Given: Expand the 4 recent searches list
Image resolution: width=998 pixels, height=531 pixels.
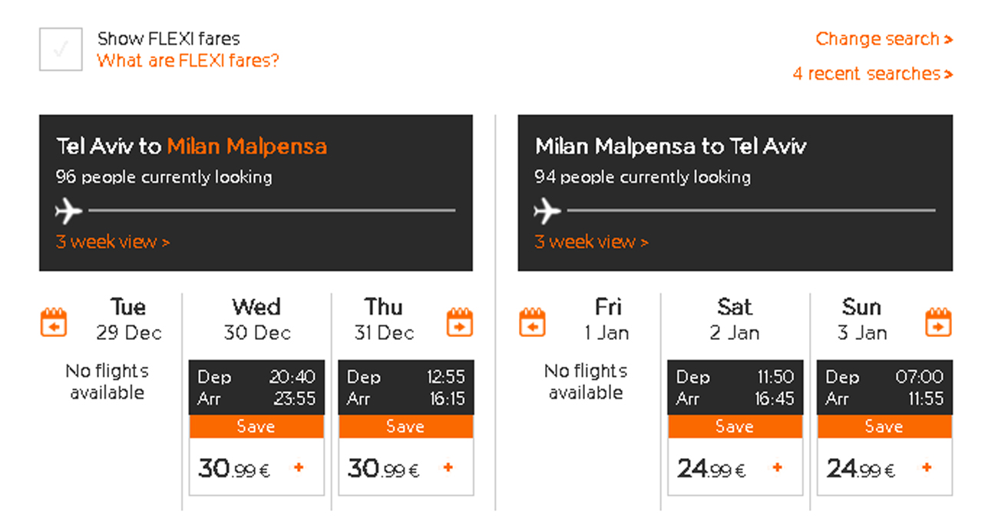Looking at the screenshot, I should (x=873, y=74).
